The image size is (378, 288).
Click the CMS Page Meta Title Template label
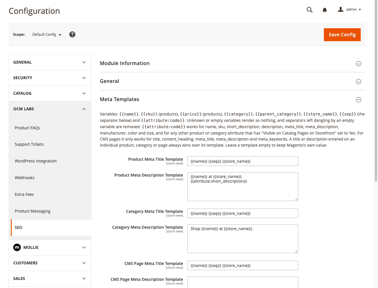[x=154, y=264]
